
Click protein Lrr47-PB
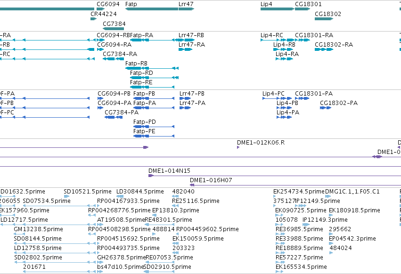(x=185, y=98)
